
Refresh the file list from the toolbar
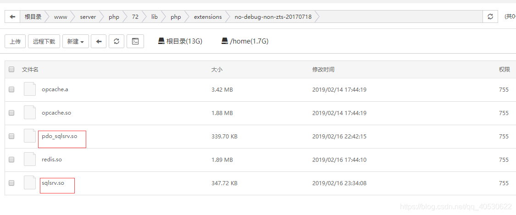[117, 41]
